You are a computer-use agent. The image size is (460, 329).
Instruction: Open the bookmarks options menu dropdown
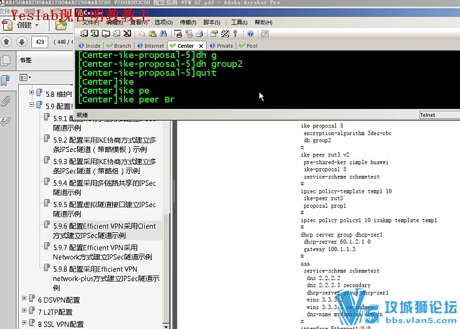coord(25,77)
